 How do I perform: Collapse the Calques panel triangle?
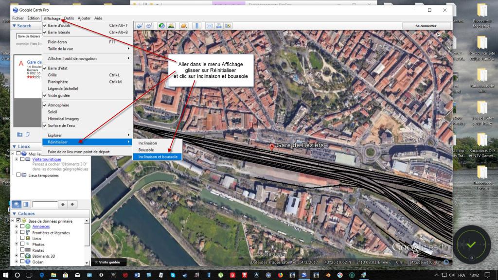coord(14,214)
